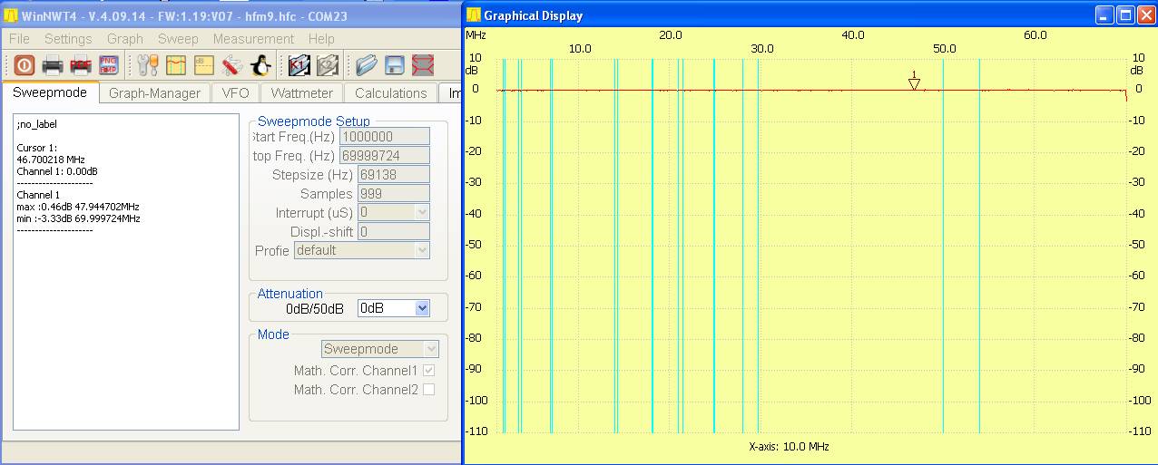Click the open folder icon
The height and width of the screenshot is (465, 1158).
pyautogui.click(x=366, y=65)
